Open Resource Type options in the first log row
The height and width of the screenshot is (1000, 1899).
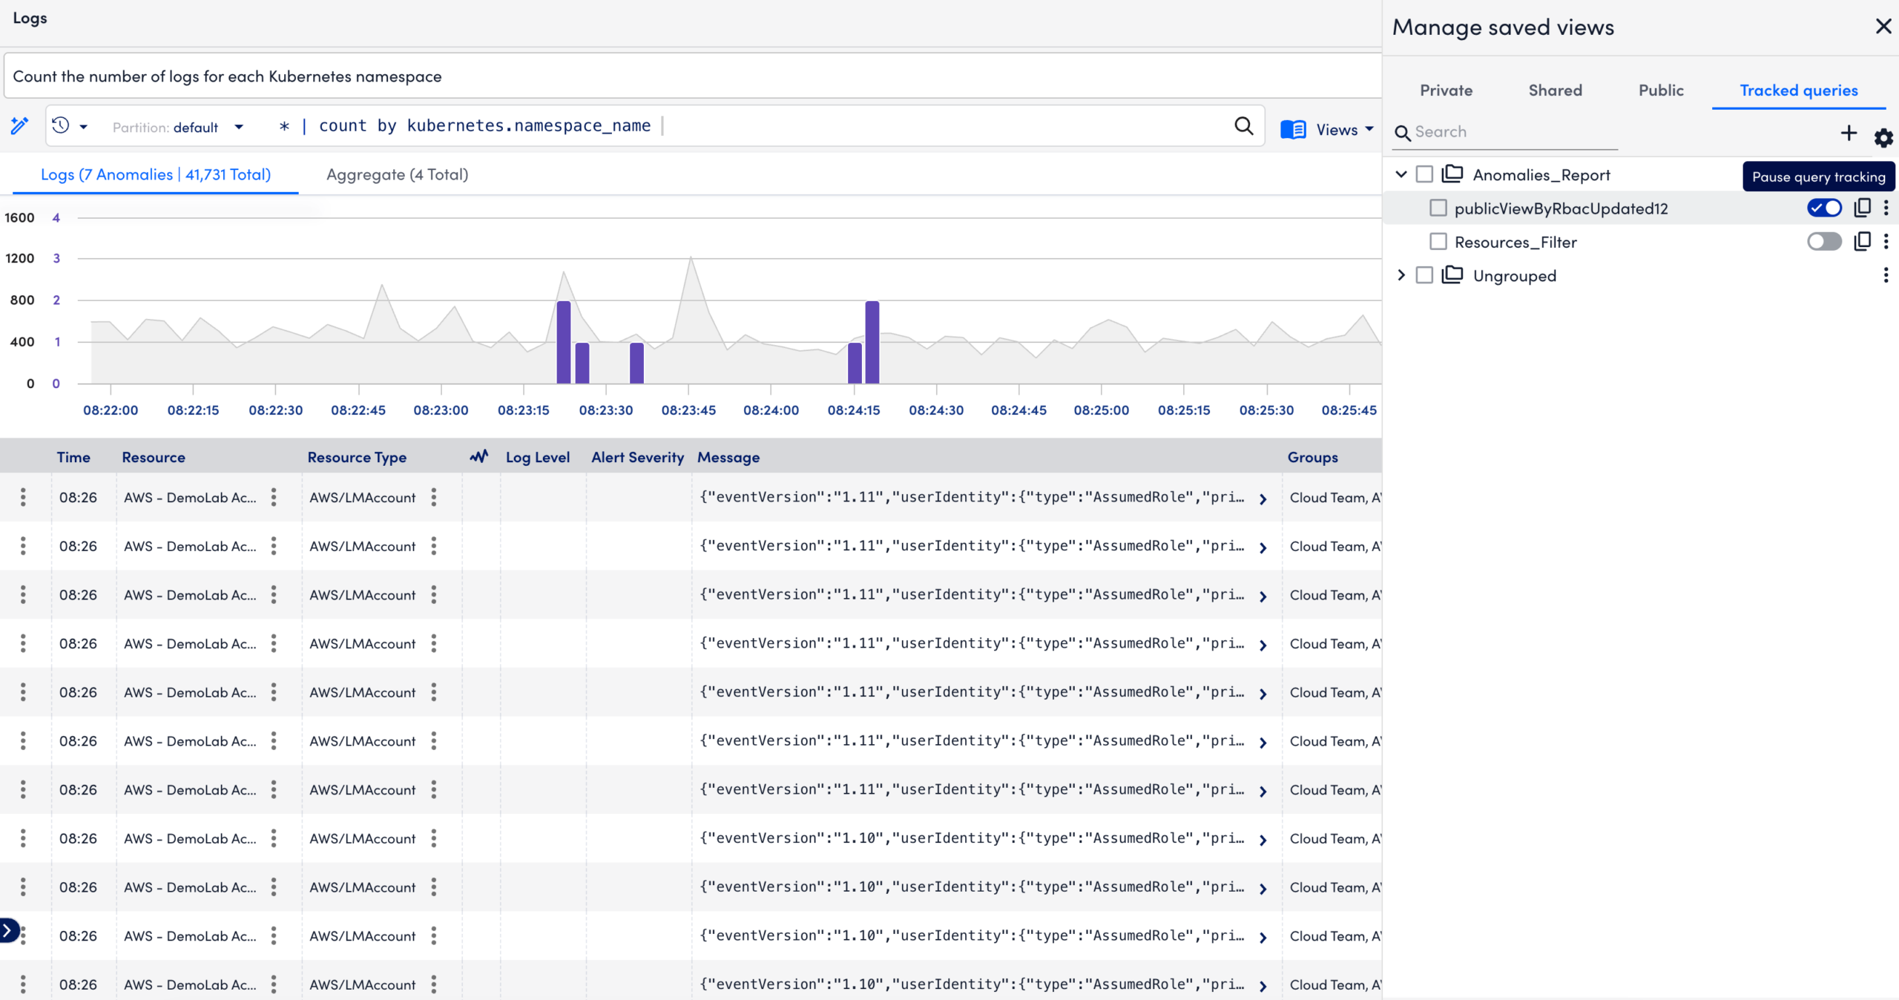point(434,497)
